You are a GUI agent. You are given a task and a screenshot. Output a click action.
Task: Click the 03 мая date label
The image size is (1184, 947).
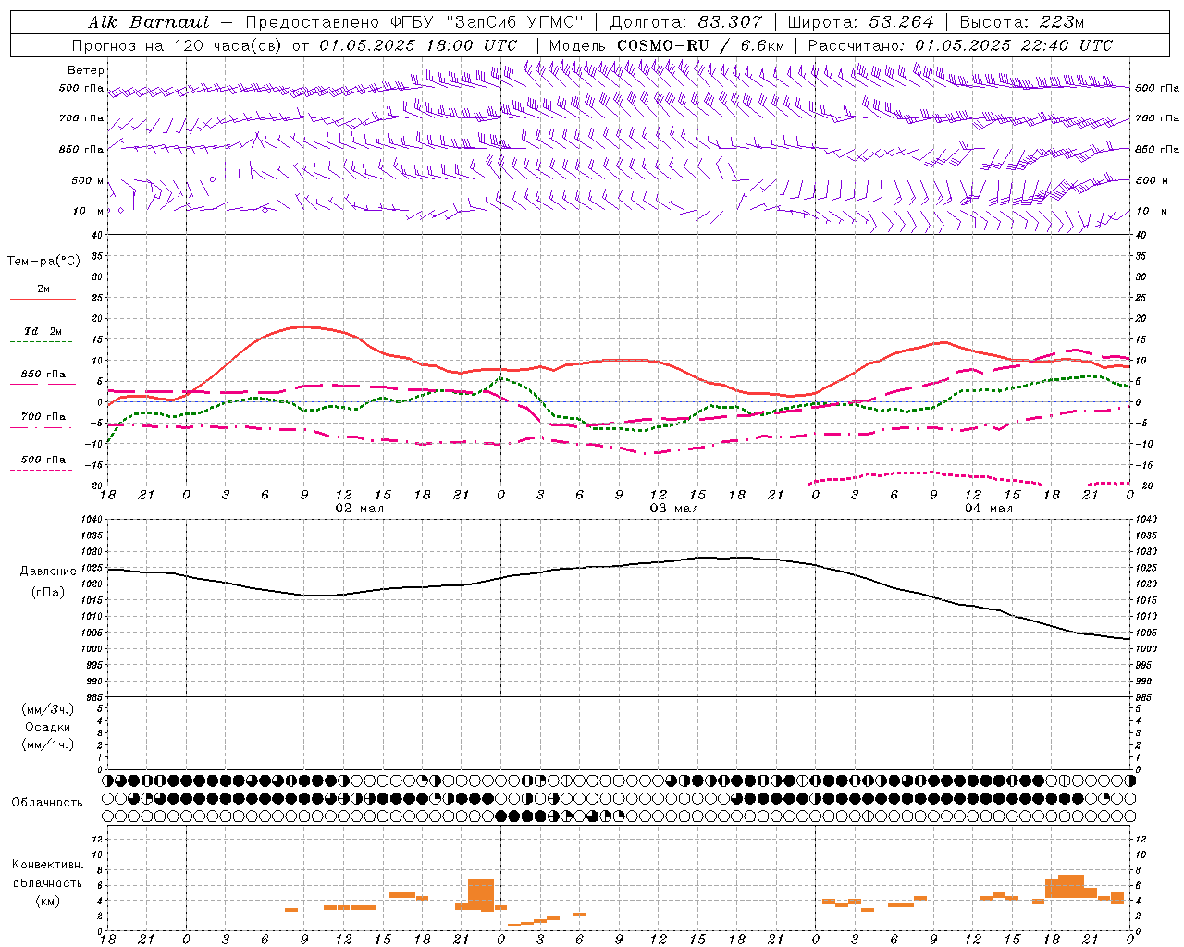673,509
